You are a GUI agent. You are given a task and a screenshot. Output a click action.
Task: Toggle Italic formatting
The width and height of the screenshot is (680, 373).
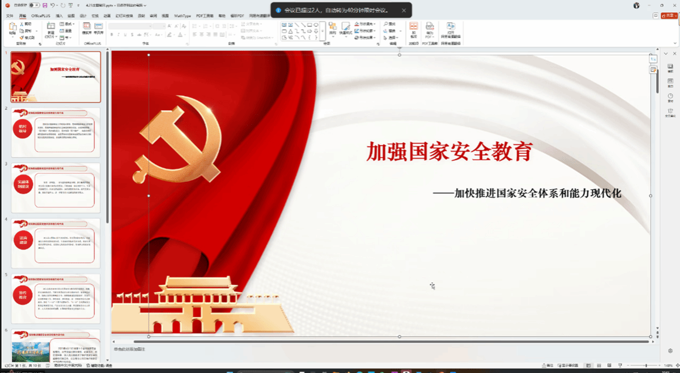coord(118,35)
